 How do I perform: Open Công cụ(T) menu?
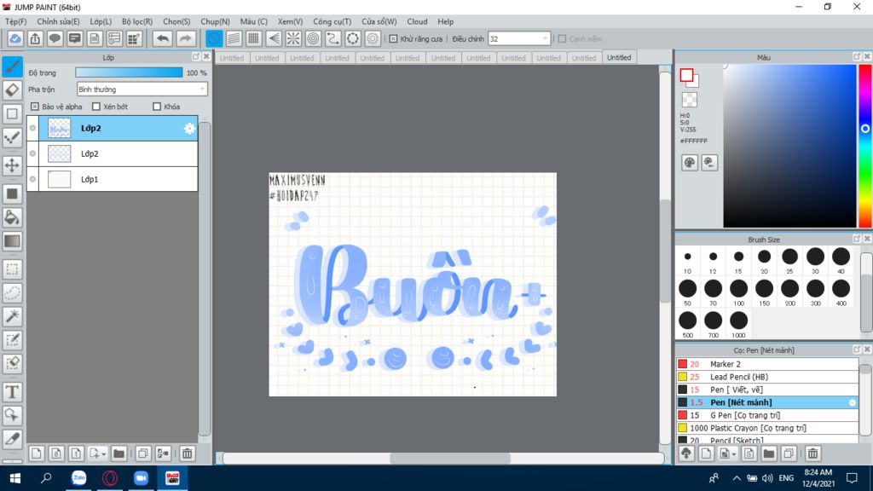tap(332, 21)
